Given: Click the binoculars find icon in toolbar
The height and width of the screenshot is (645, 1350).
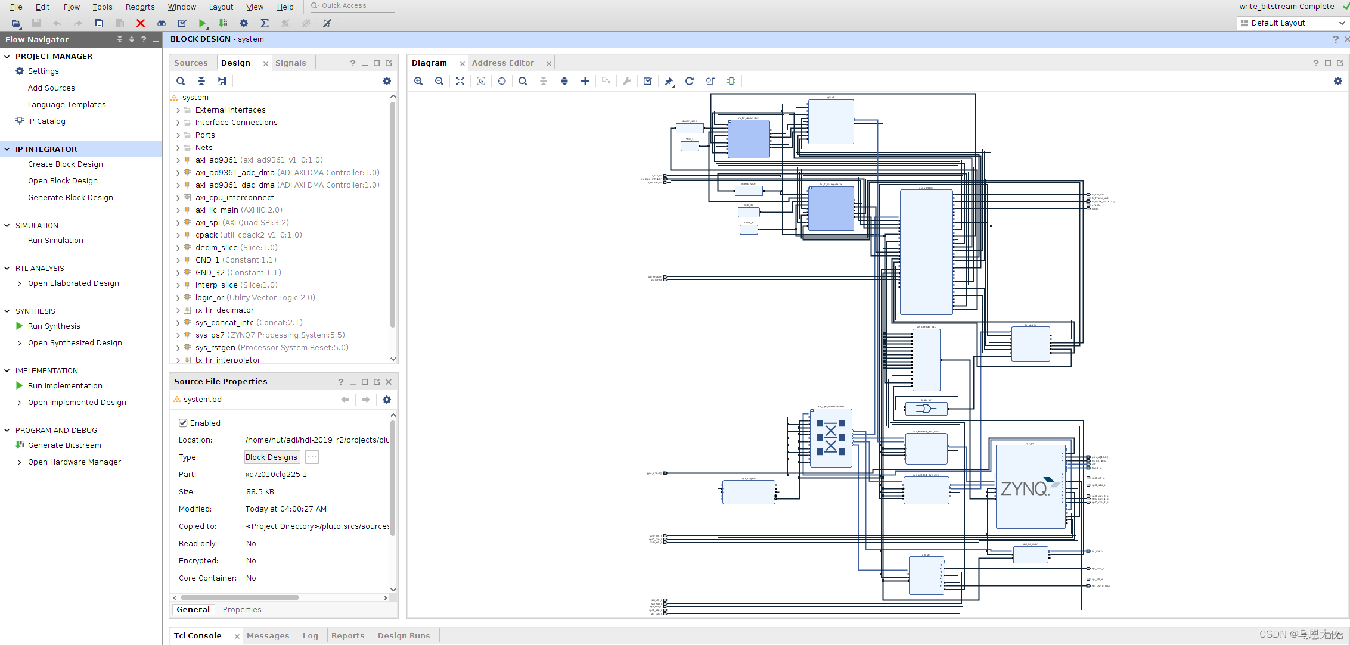Looking at the screenshot, I should [x=162, y=23].
